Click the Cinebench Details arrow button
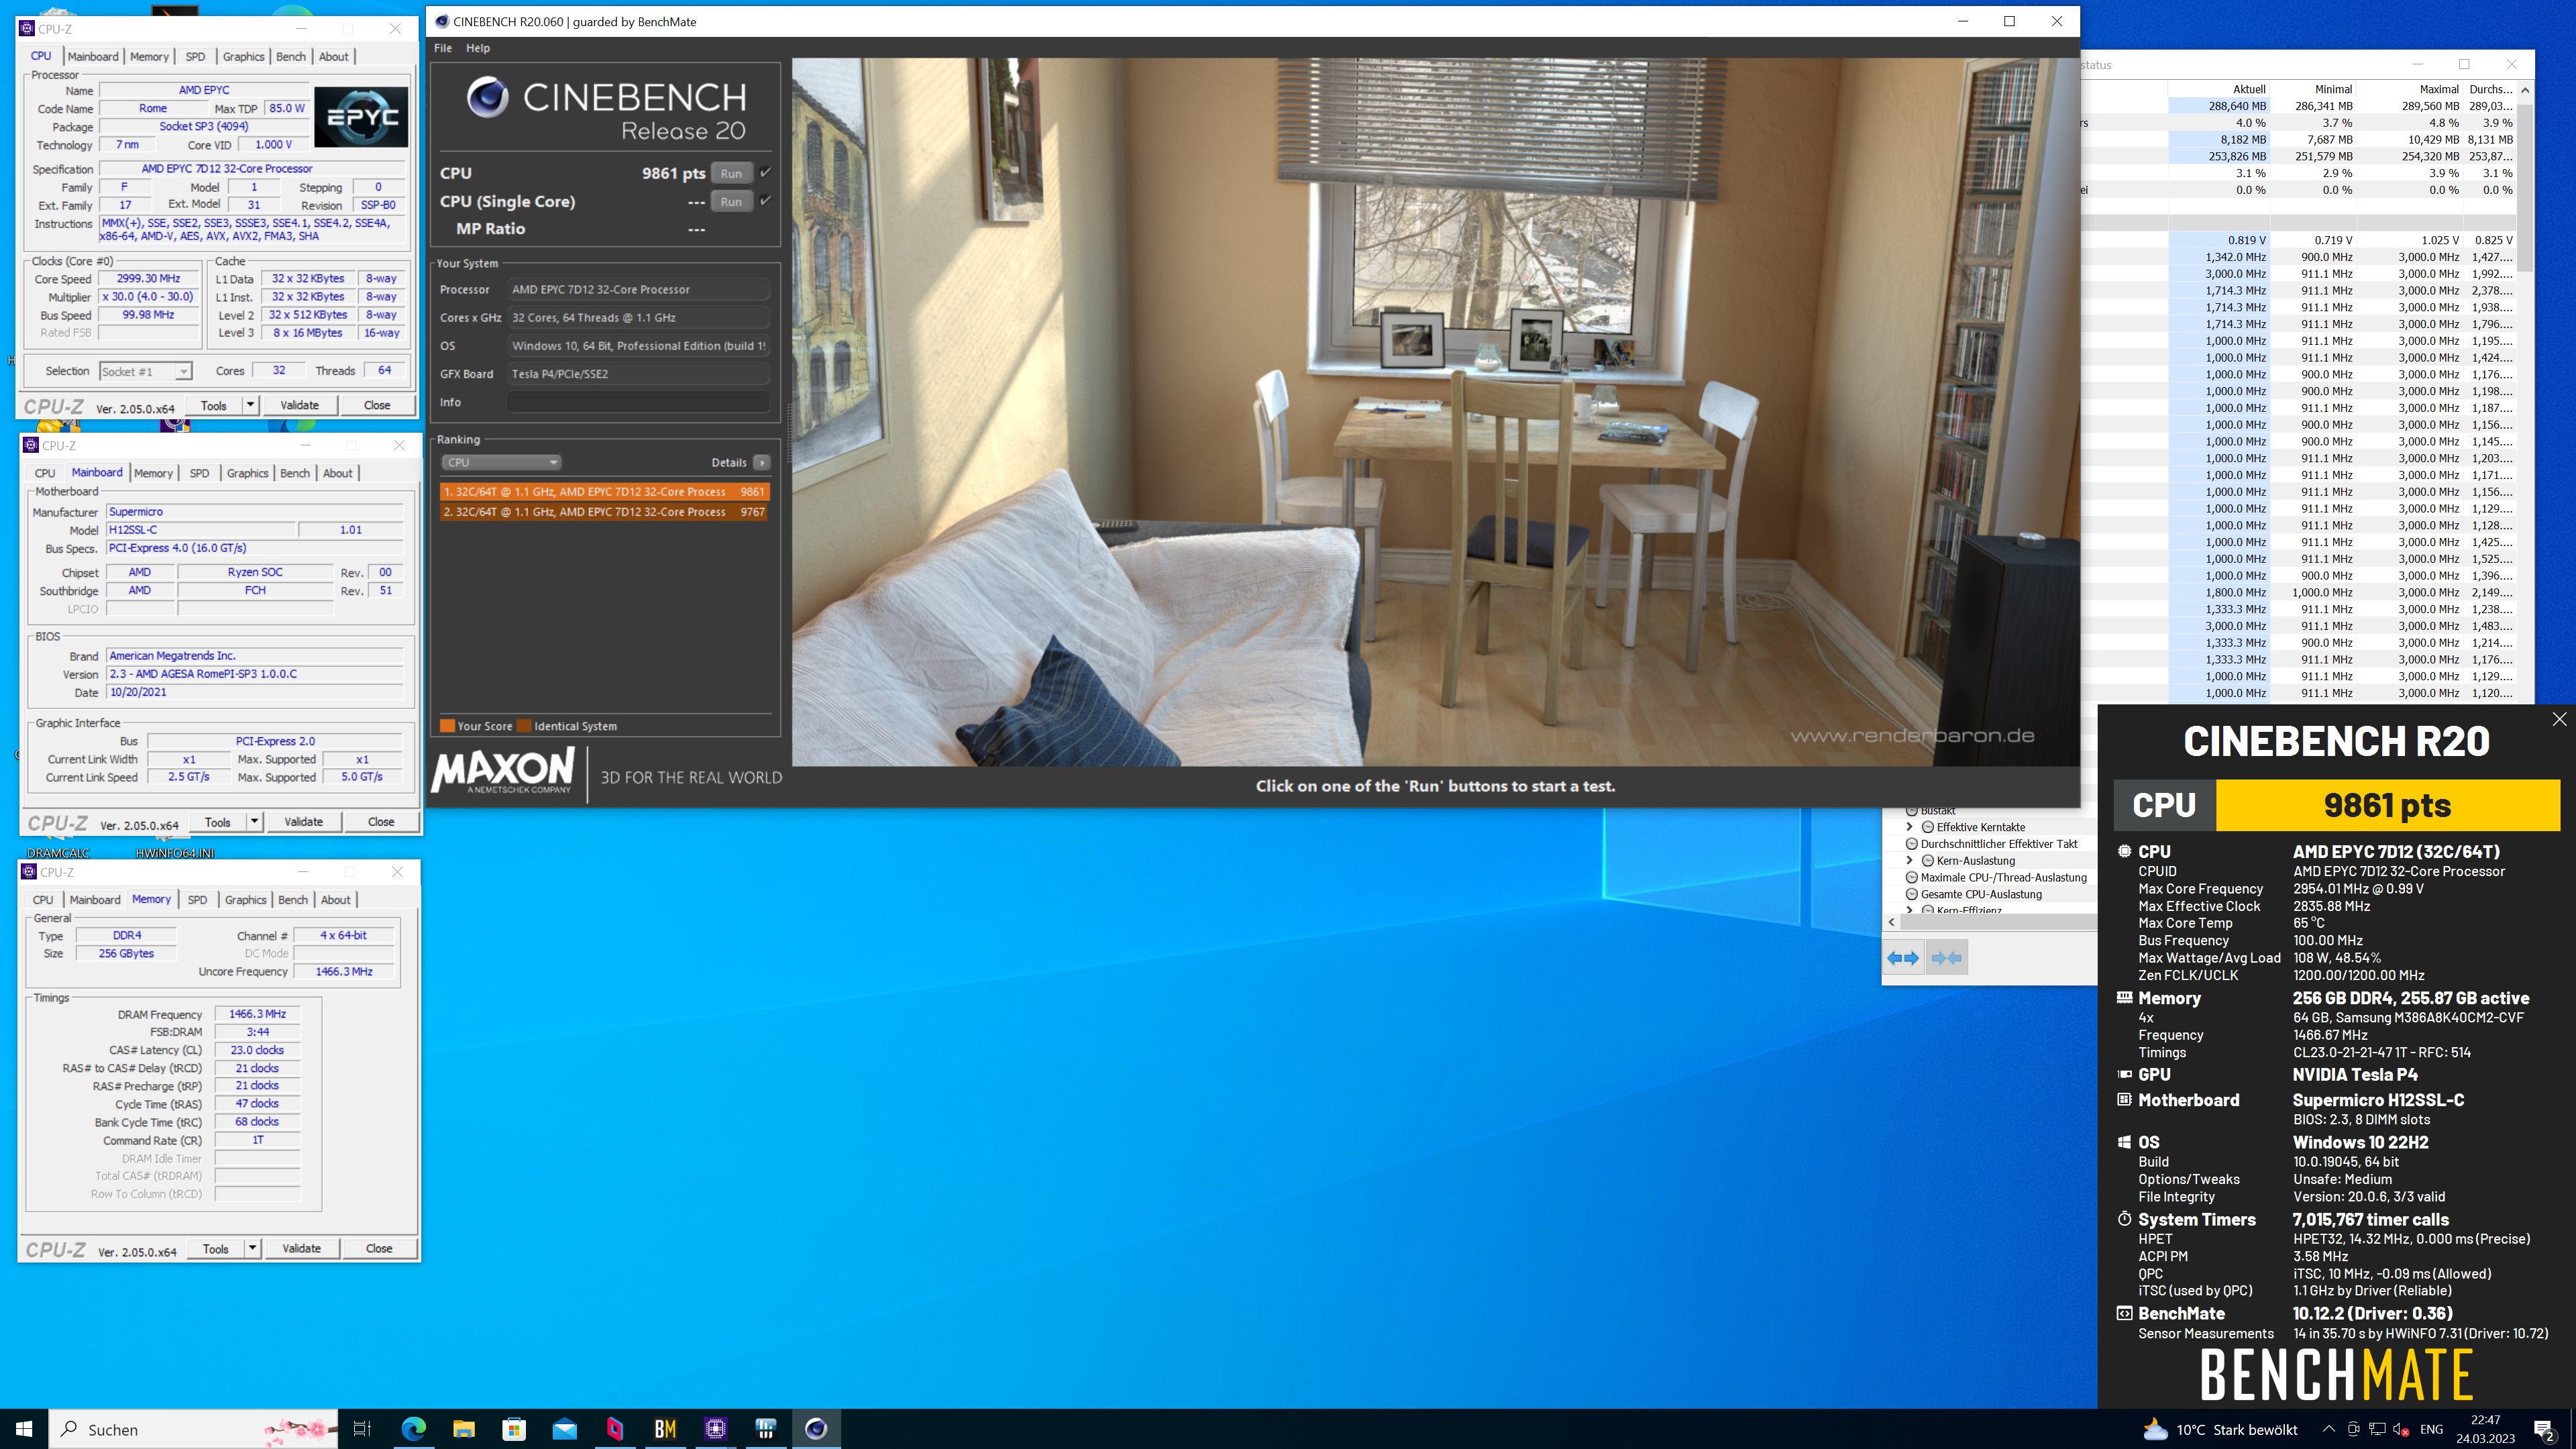This screenshot has width=2576, height=1449. pos(762,462)
